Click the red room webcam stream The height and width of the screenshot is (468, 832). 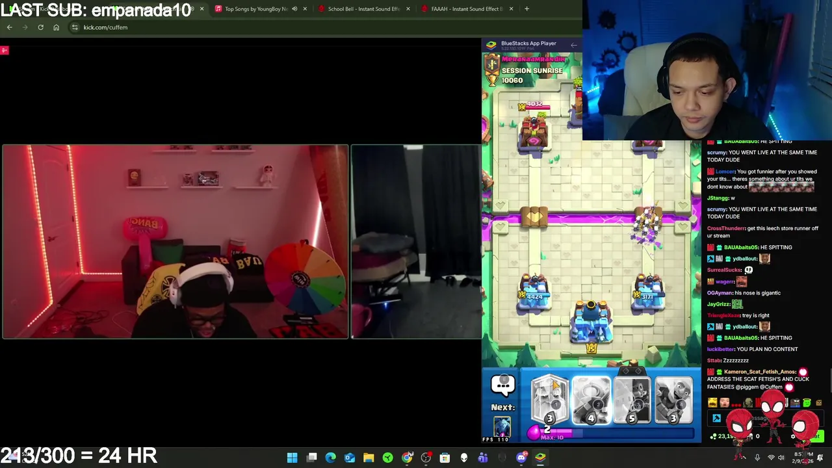click(x=175, y=242)
